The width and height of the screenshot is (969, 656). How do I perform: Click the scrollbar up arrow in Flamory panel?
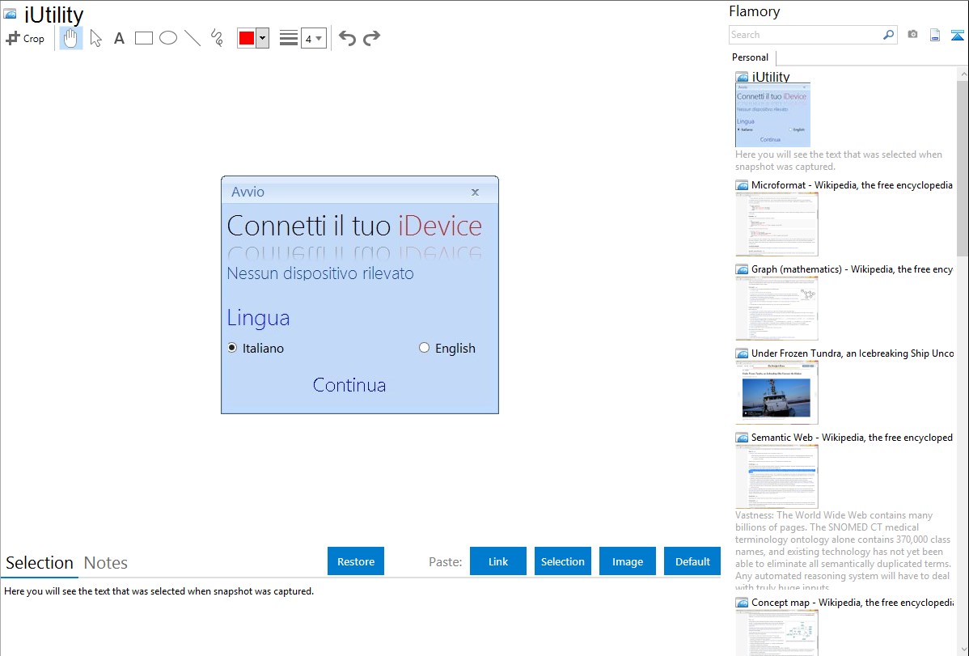pos(963,74)
